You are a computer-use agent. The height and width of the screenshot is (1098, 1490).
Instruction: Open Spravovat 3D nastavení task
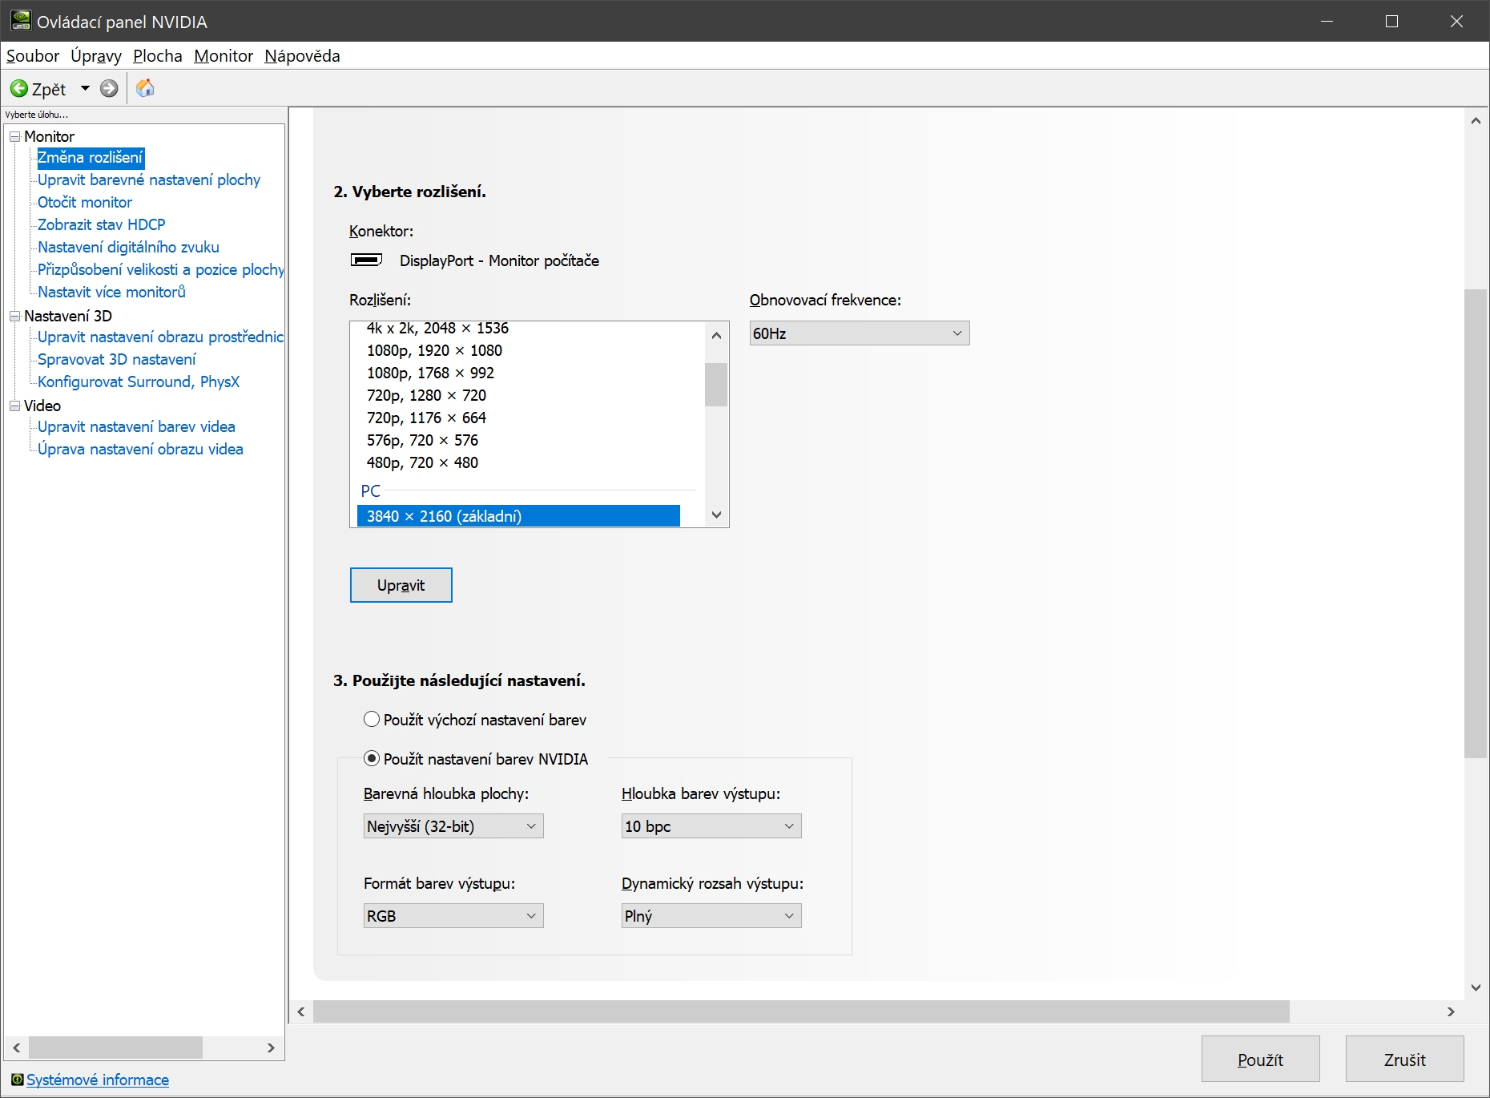point(117,359)
